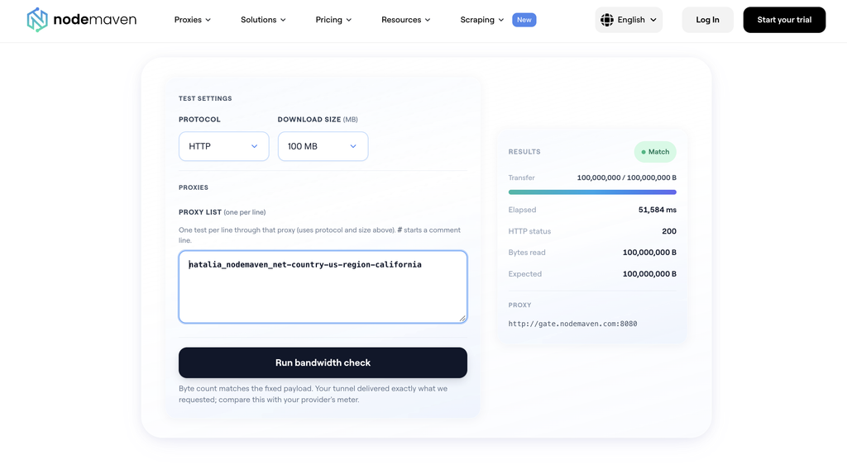Click the transfer progress bar
Image resolution: width=847 pixels, height=464 pixels.
pyautogui.click(x=592, y=192)
